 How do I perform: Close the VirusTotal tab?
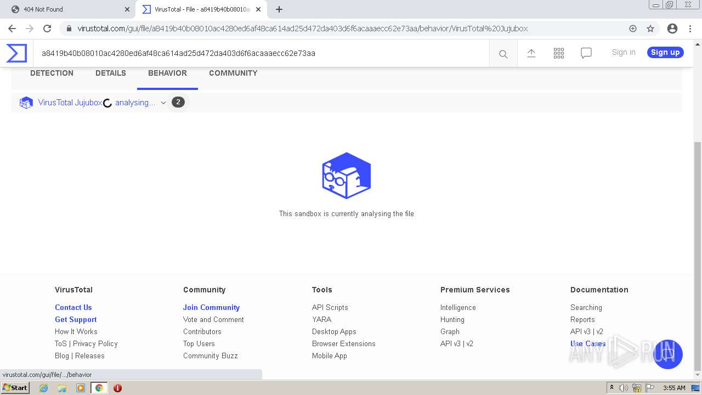point(258,9)
